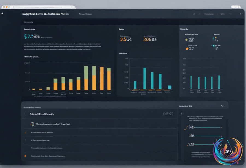
Task: Toggle the yellow-green dot legend indicator
Action: [186, 40]
